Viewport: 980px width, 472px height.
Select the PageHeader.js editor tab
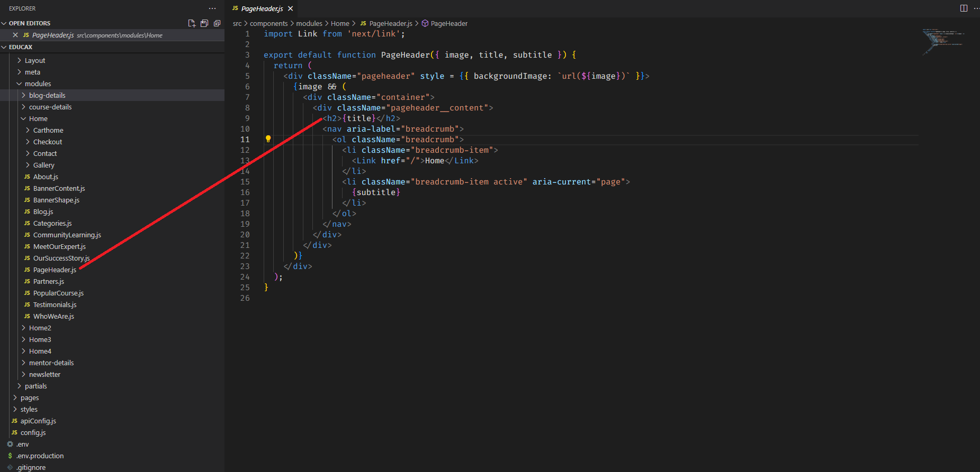click(x=262, y=8)
